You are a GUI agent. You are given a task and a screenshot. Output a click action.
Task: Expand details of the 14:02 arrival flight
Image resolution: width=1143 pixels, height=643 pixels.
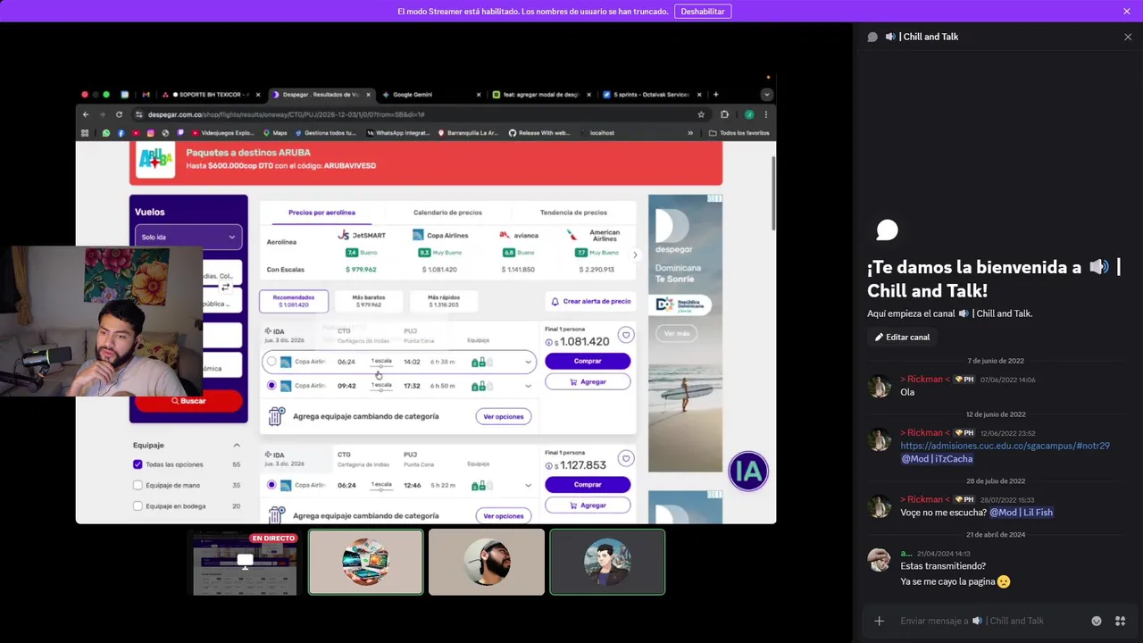(528, 362)
